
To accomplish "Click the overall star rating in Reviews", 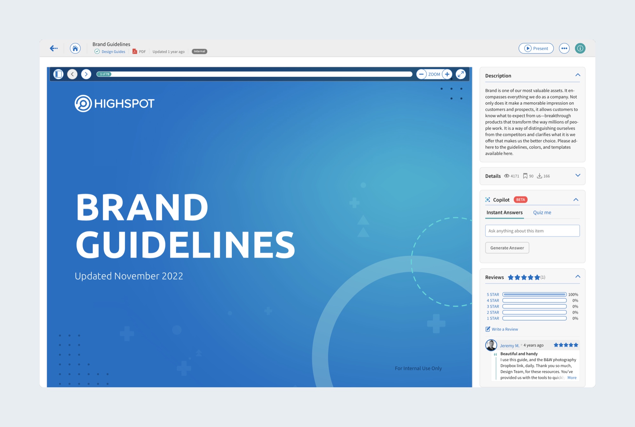I will (524, 277).
